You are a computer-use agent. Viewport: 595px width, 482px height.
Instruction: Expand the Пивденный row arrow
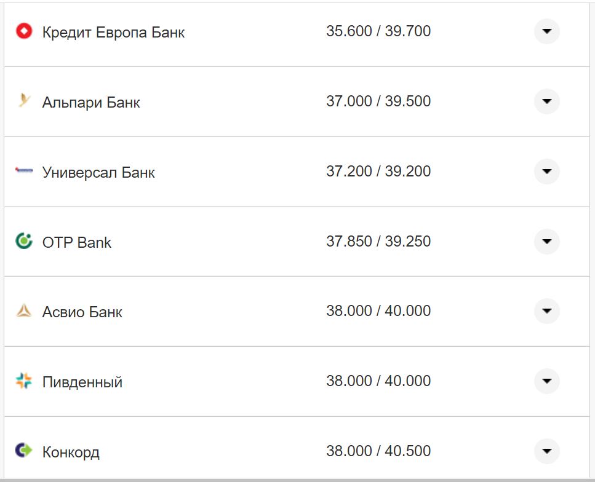(x=546, y=381)
